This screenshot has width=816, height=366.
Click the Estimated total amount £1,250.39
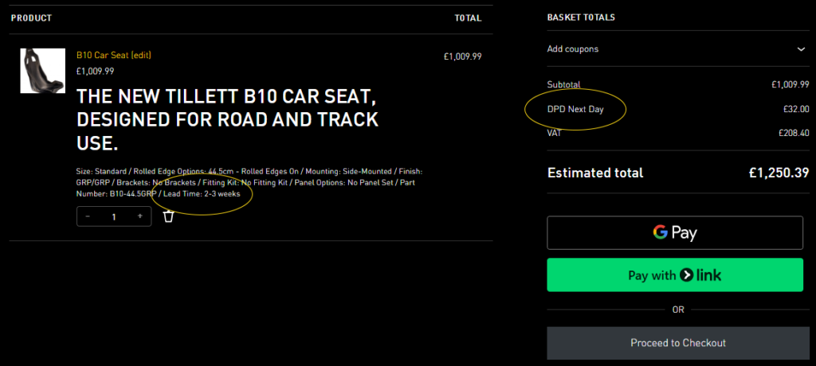(x=779, y=173)
